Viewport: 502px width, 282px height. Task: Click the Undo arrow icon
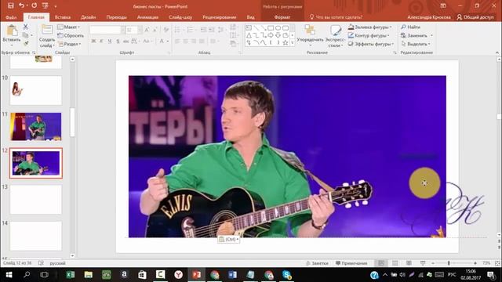coord(21,5)
